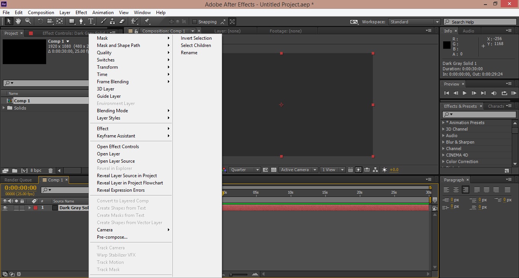Select the Puppet Pin tool
519x278 pixels.
[147, 21]
